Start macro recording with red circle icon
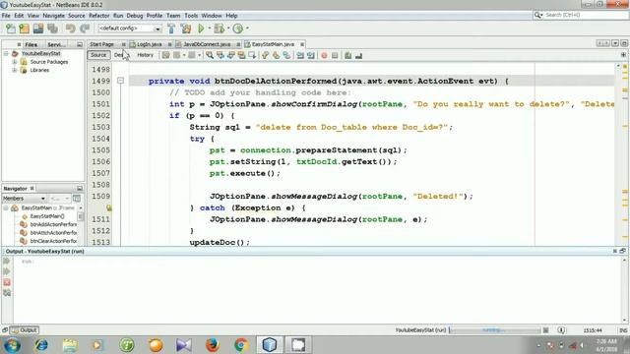630x354 pixels. point(324,55)
